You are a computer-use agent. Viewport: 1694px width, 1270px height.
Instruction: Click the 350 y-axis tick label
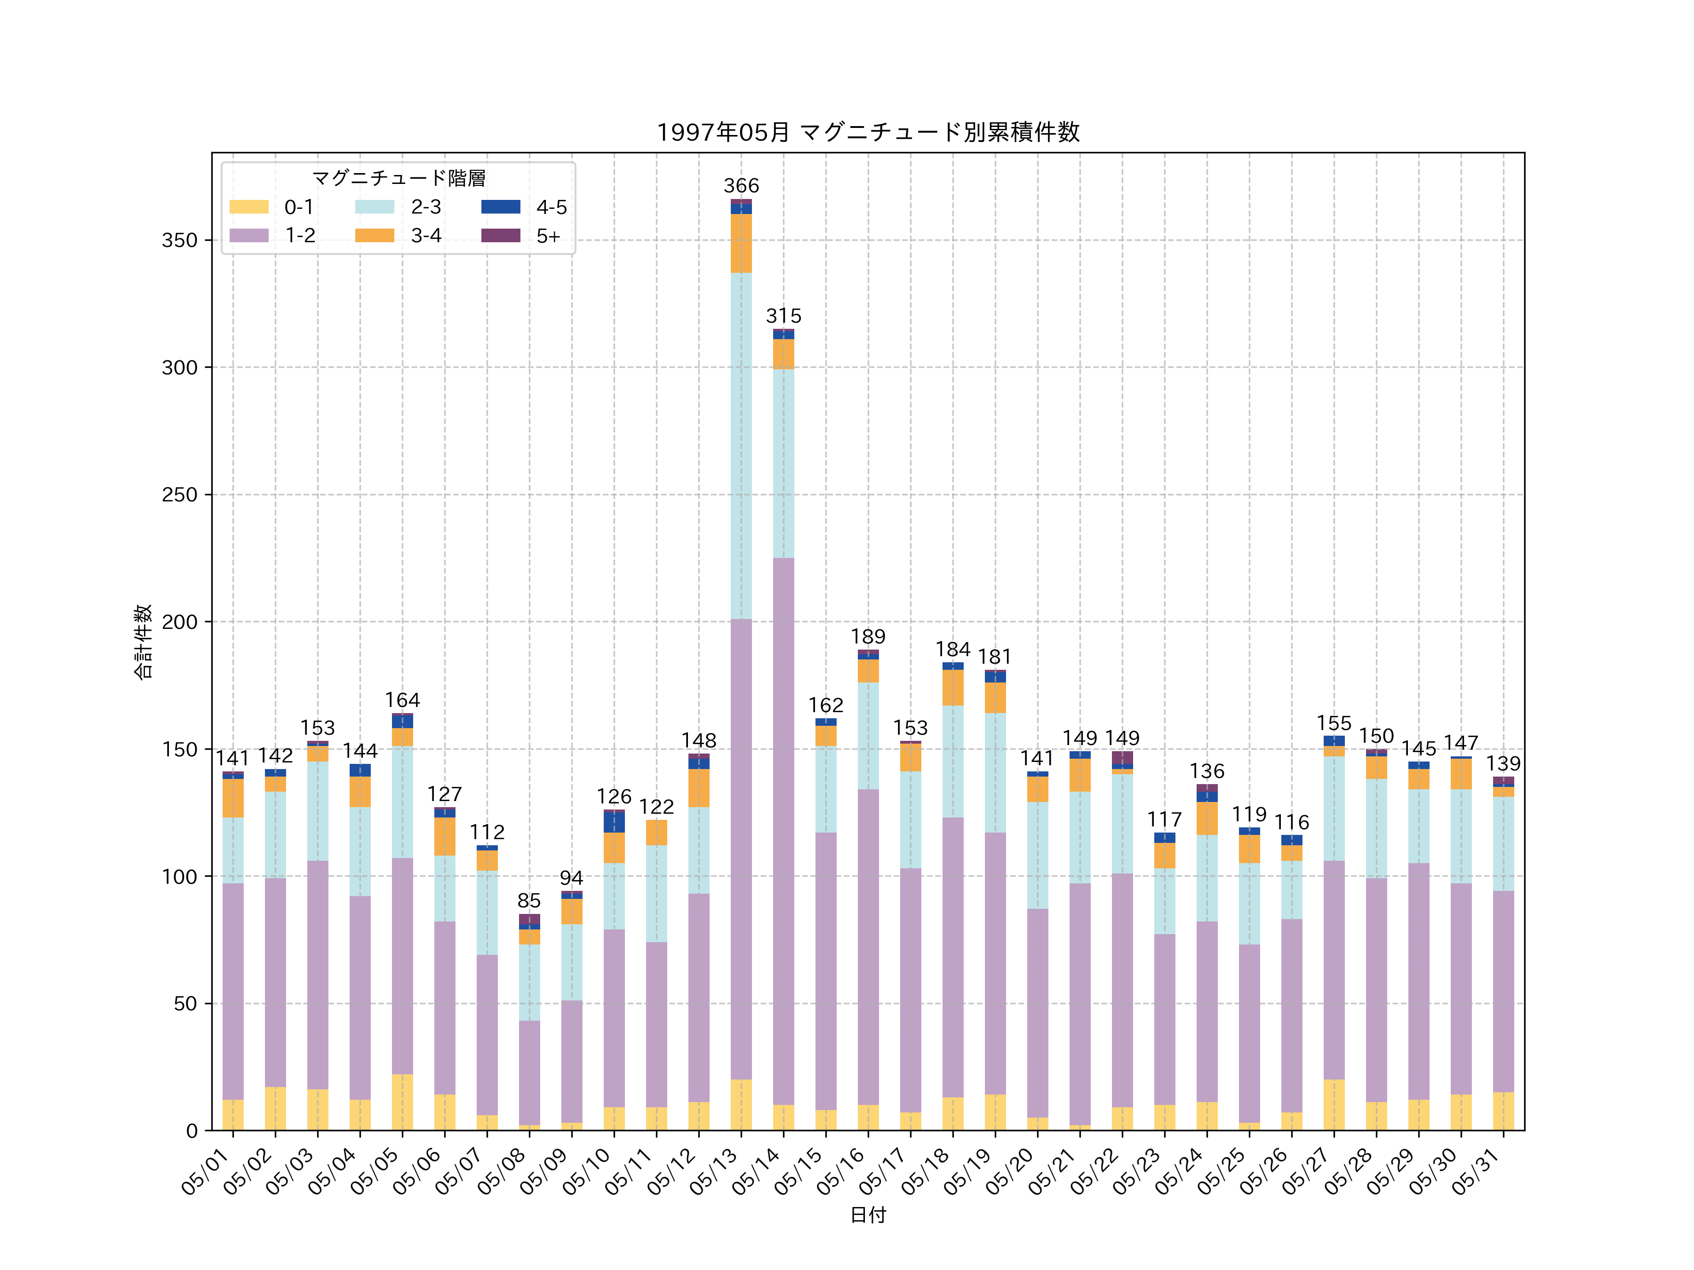[179, 240]
